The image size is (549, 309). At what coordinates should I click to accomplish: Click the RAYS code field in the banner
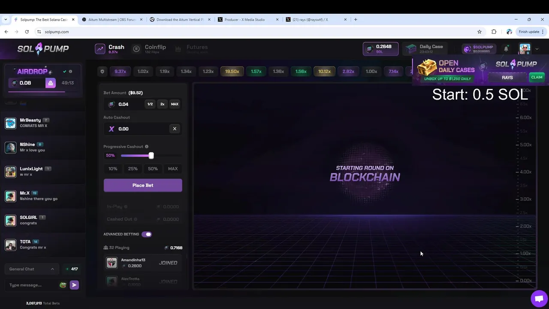click(x=507, y=78)
